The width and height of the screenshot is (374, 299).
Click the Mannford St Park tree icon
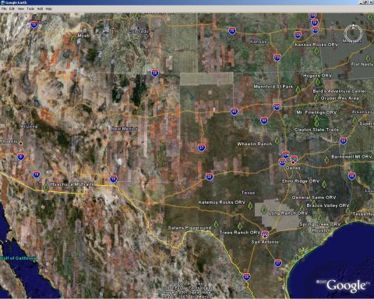coord(298,90)
